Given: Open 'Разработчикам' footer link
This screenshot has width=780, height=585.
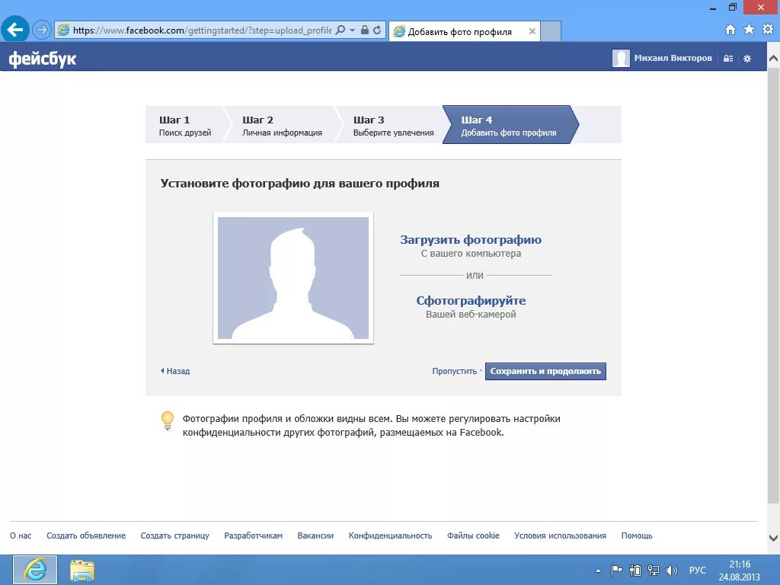Looking at the screenshot, I should [253, 535].
